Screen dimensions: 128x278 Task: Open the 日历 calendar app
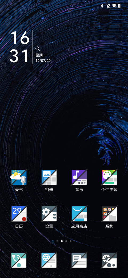[x=19, y=214]
